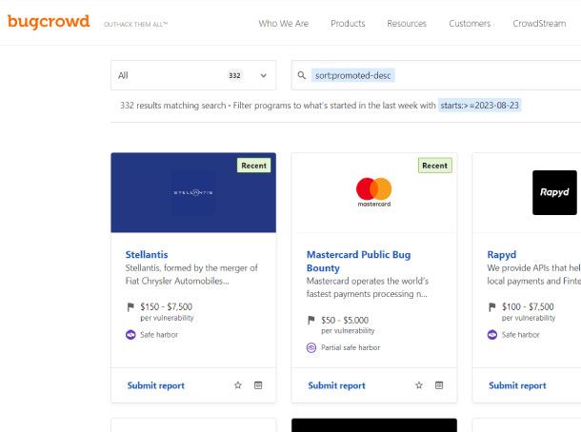The image size is (581, 432).
Task: Click the 332 count badge
Action: pos(234,75)
